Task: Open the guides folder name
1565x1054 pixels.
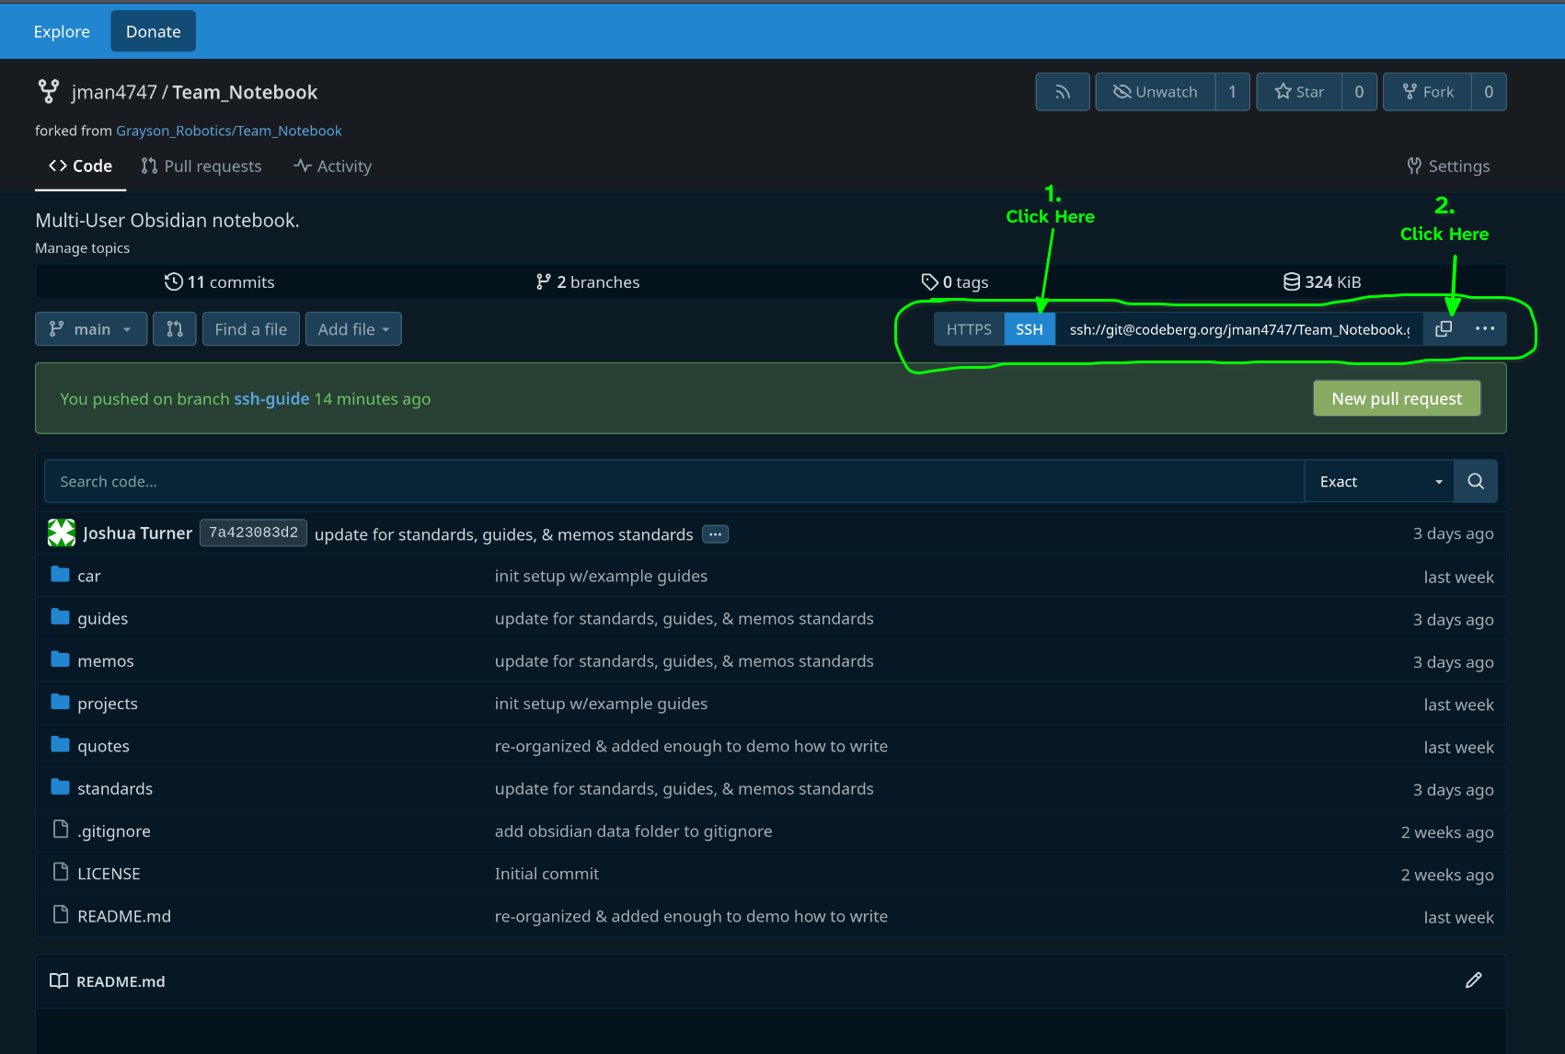Action: [103, 619]
